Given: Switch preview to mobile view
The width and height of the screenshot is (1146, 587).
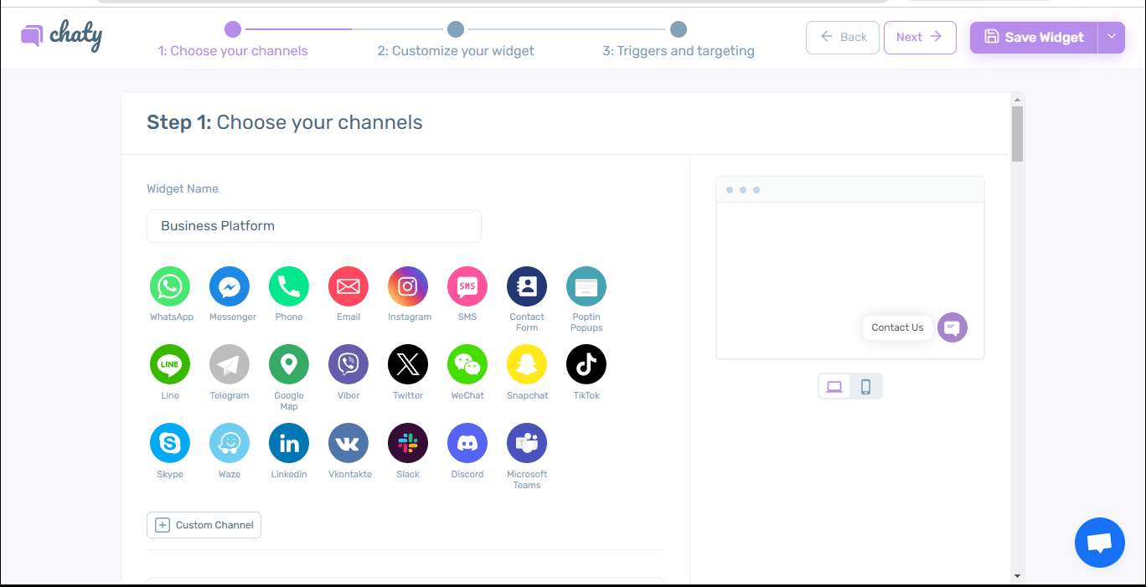Looking at the screenshot, I should [x=866, y=386].
